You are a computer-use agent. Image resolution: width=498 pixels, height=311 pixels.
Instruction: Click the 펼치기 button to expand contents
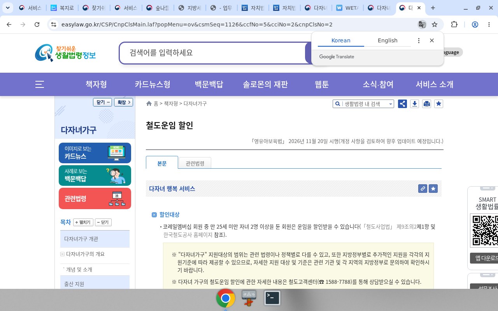[83, 222]
